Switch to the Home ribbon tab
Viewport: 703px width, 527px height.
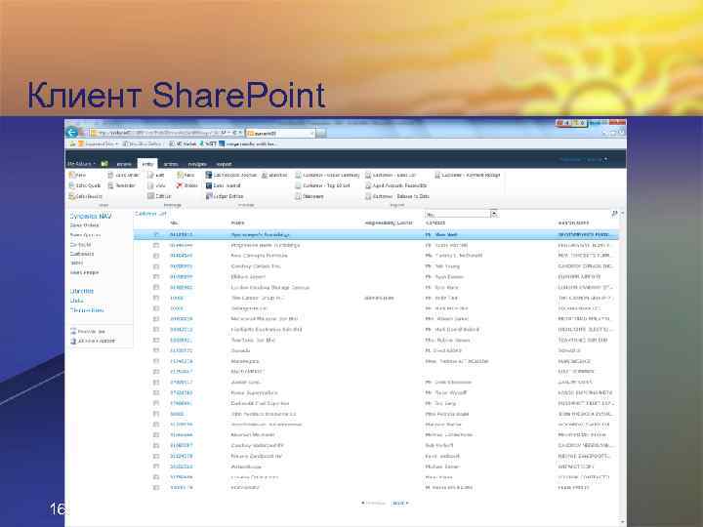pos(147,164)
